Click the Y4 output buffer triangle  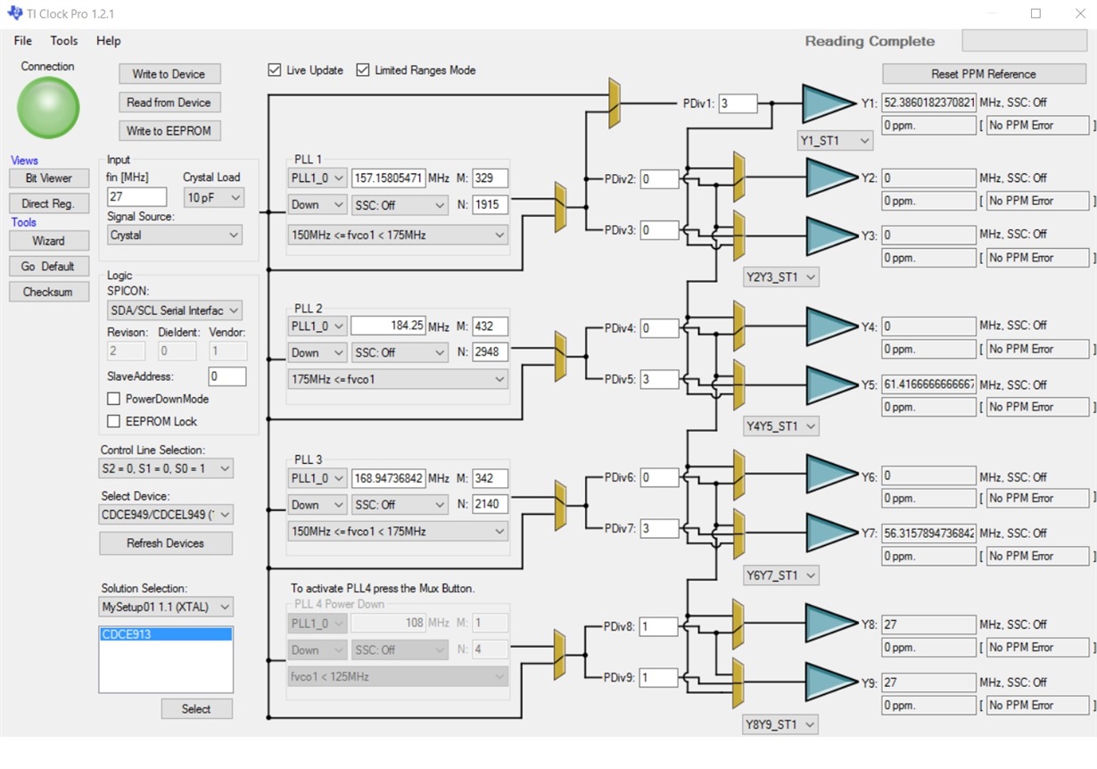831,327
